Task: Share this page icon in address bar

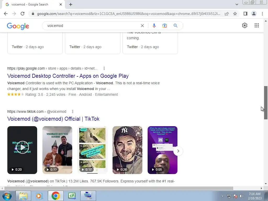Action: tap(227, 14)
